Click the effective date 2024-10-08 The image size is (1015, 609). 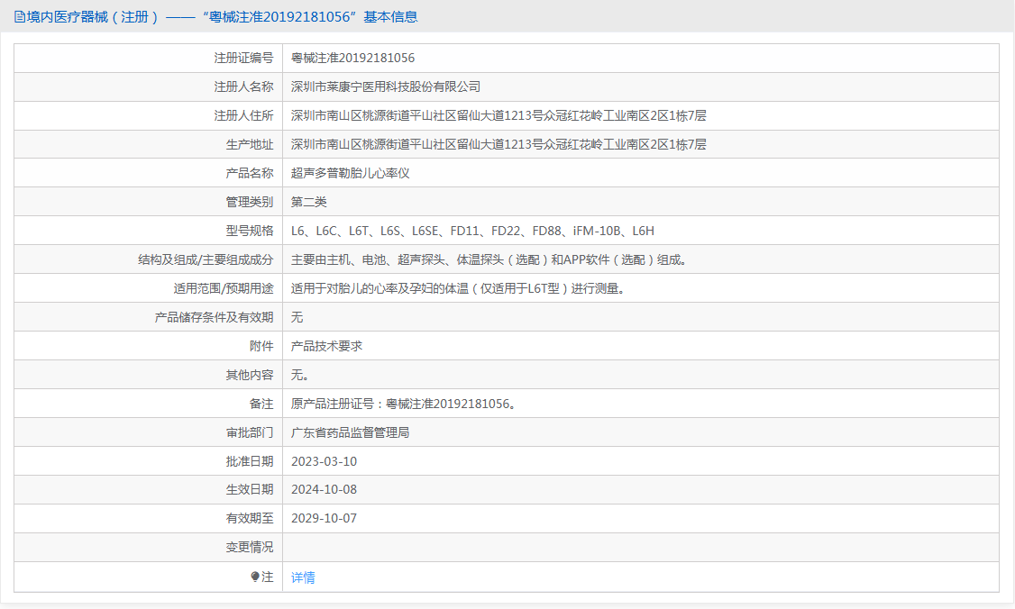pyautogui.click(x=324, y=490)
